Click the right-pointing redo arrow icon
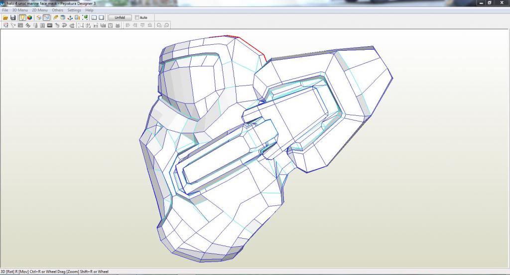The image size is (510, 275). 72,25
